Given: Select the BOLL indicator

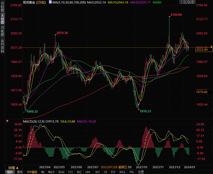Looking at the screenshot, I should 122,172.
